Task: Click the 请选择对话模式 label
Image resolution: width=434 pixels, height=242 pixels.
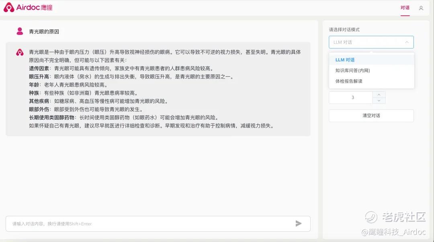Action: (344, 30)
